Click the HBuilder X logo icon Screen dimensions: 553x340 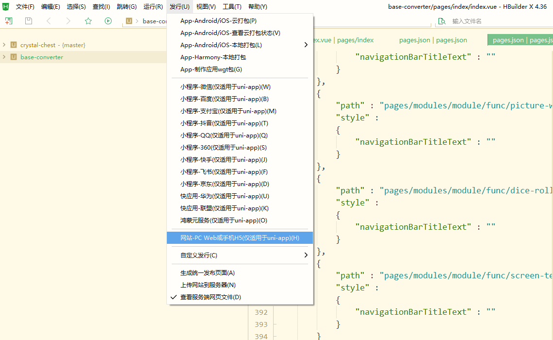(x=6, y=7)
